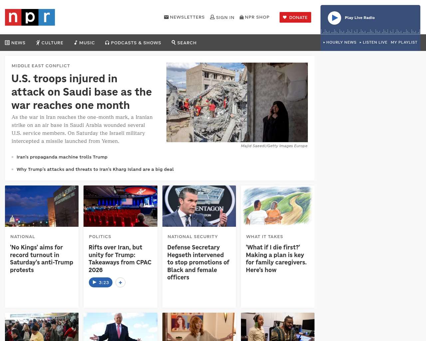Open My Playlist

(404, 42)
